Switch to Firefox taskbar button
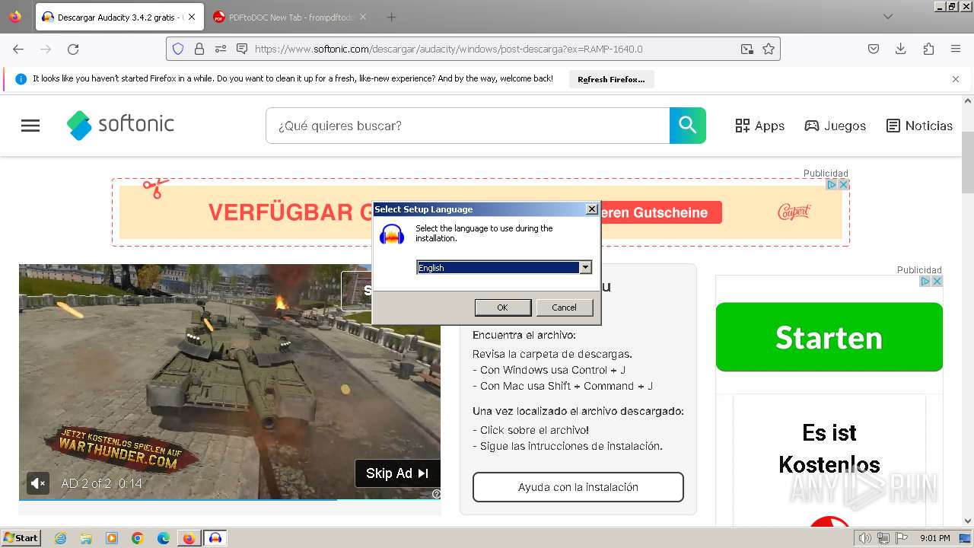This screenshot has height=548, width=974. [189, 538]
